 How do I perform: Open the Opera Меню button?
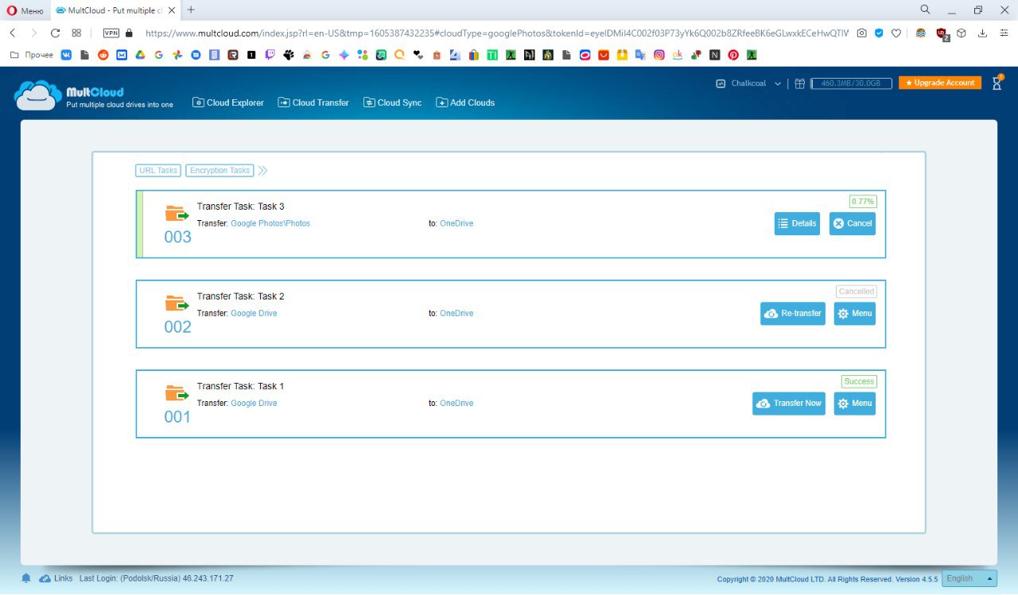coord(25,10)
